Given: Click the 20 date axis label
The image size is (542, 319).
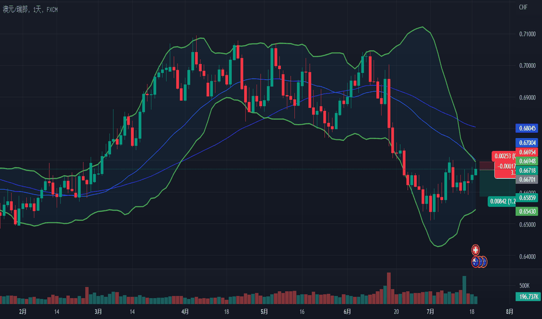Looking at the screenshot, I should tap(396, 312).
